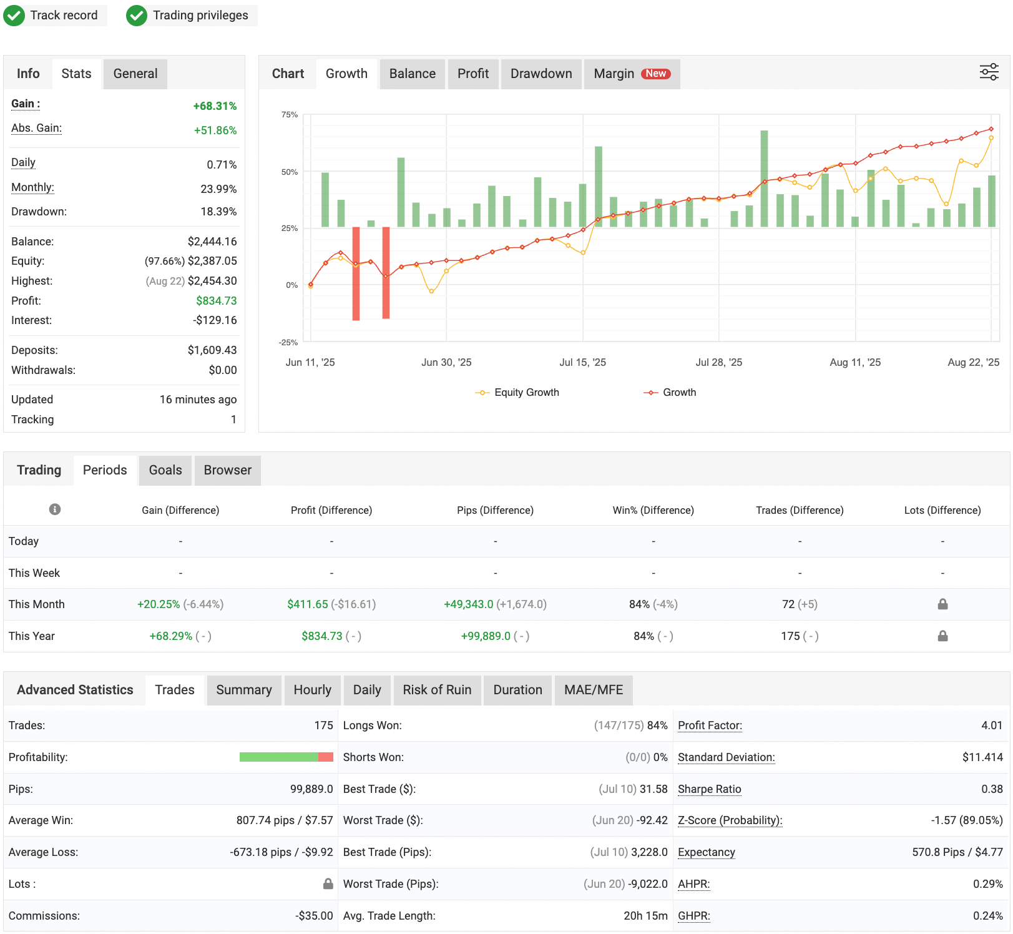Click the Abs. Gain label link
The height and width of the screenshot is (934, 1013).
(36, 129)
